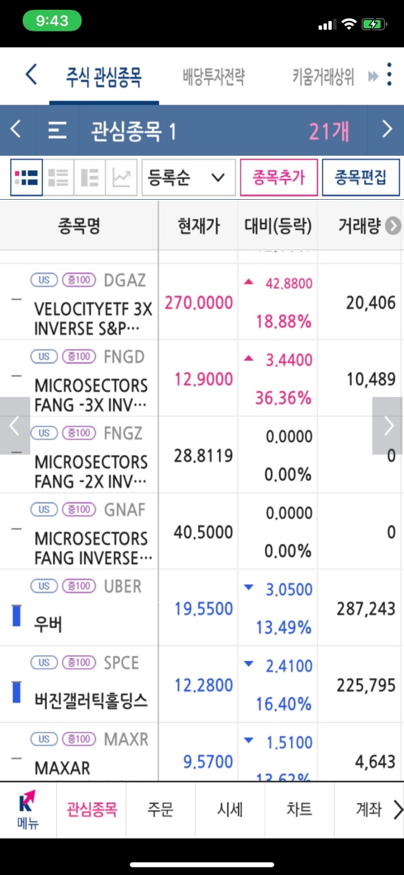The width and height of the screenshot is (404, 875).
Task: Open the three-dot more options menu
Action: tap(389, 75)
